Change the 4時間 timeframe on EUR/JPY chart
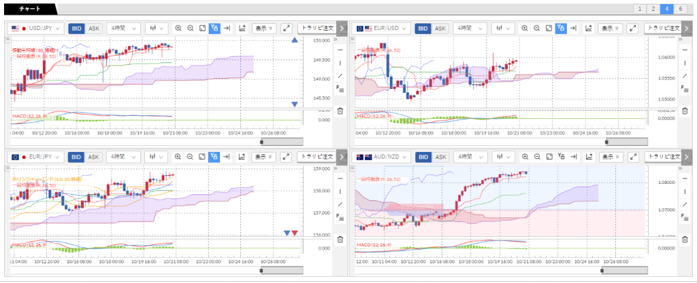Image resolution: width=697 pixels, height=283 pixels. point(124,157)
